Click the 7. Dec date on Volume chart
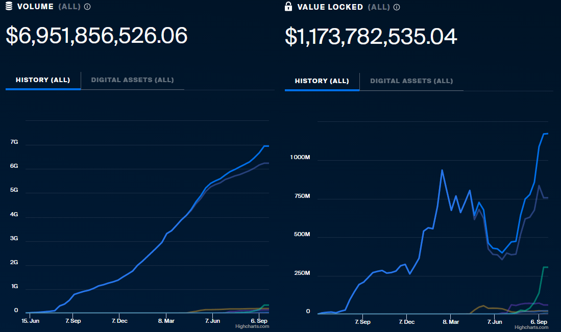The image size is (561, 332). (x=119, y=321)
